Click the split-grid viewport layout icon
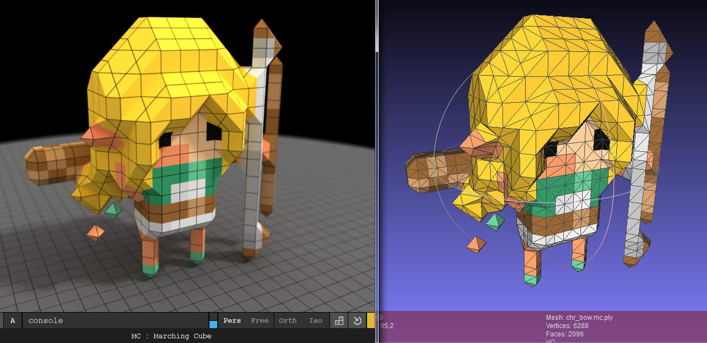The height and width of the screenshot is (343, 707). point(338,320)
